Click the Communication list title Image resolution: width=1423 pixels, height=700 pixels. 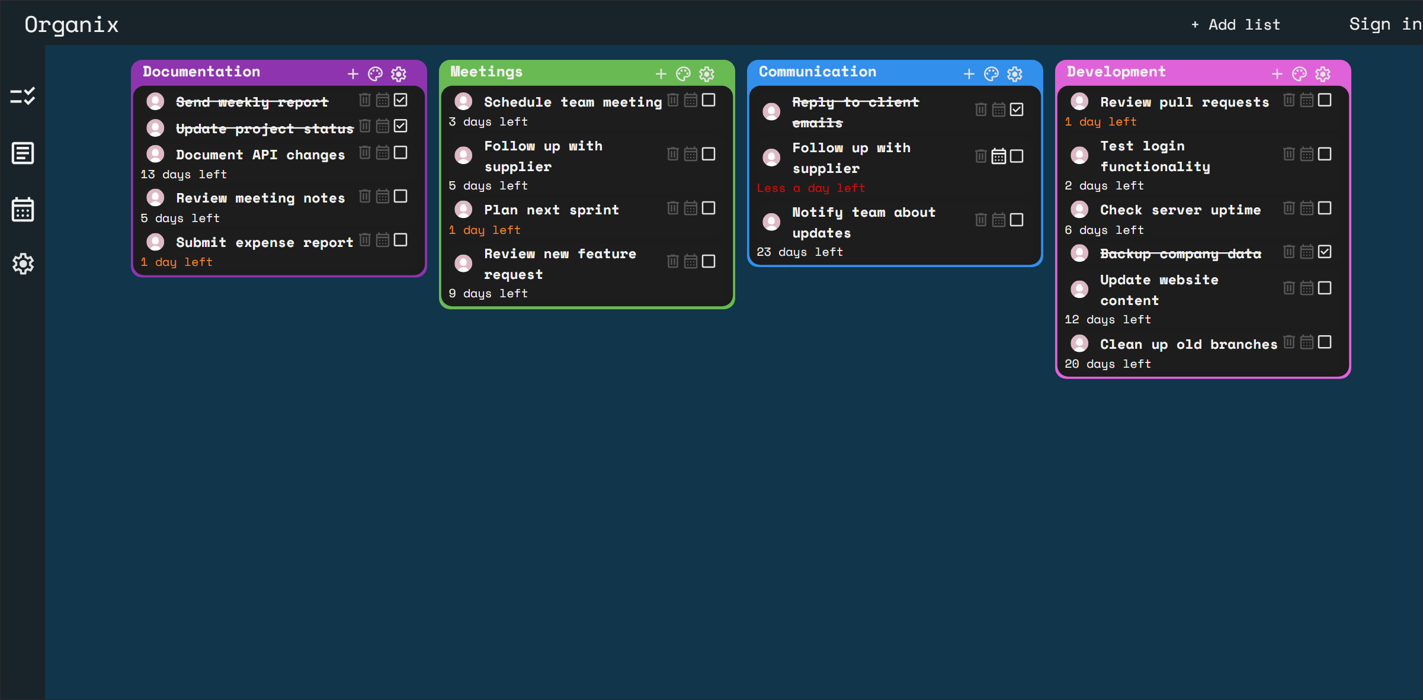click(818, 72)
